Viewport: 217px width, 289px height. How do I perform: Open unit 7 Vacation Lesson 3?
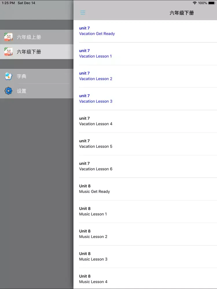[x=145, y=99]
